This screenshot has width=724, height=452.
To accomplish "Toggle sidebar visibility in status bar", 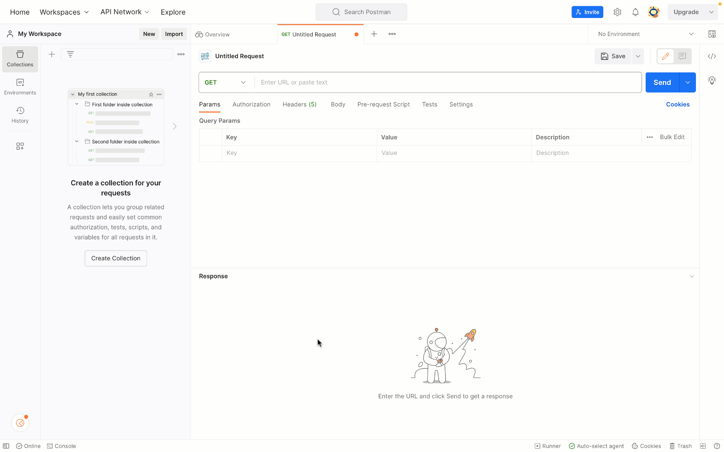I will (6, 446).
